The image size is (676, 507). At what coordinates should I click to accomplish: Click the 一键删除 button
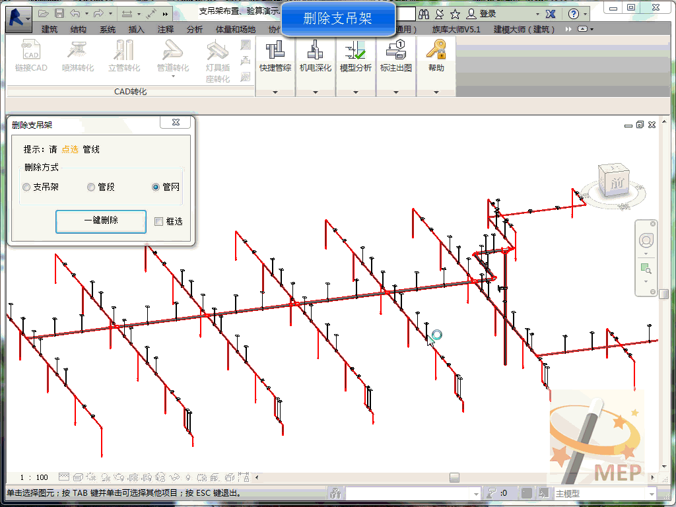(101, 222)
